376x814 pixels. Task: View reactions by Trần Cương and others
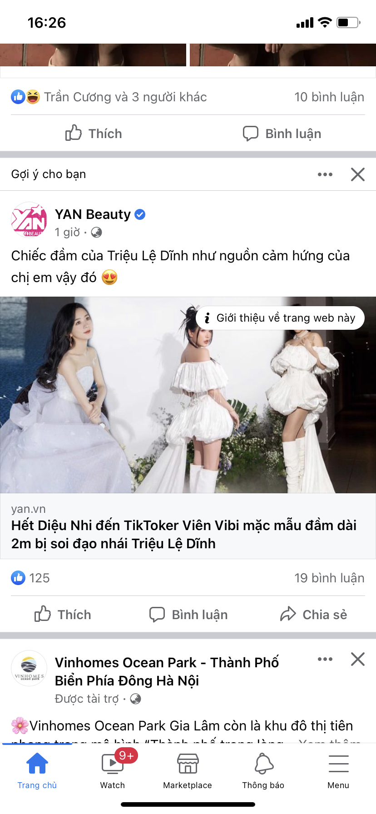(x=109, y=97)
